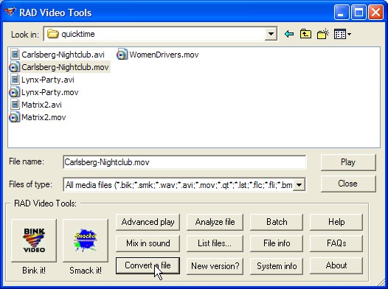
Task: Open the Analyze file tool
Action: [x=215, y=222]
